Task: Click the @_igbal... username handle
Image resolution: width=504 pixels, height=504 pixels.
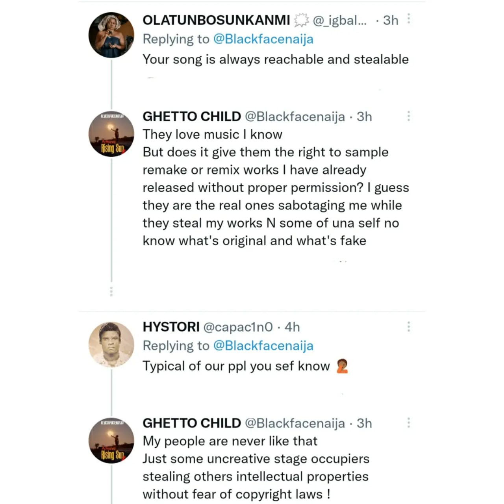Action: pyautogui.click(x=339, y=20)
